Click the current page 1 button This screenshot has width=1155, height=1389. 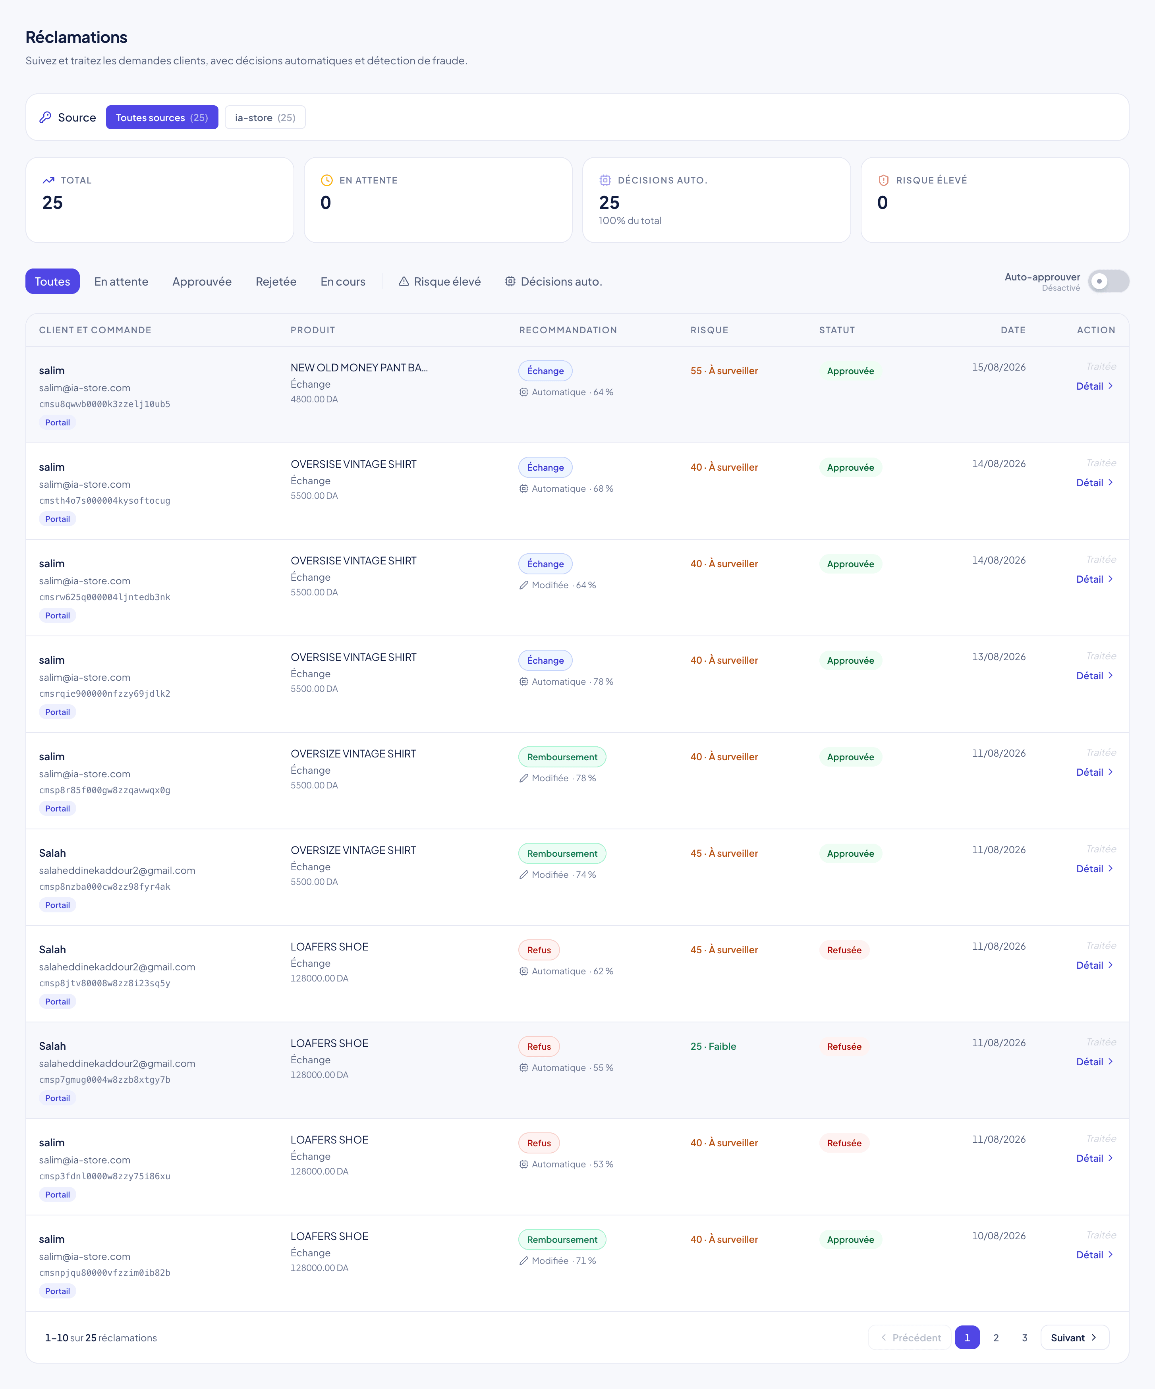(967, 1337)
